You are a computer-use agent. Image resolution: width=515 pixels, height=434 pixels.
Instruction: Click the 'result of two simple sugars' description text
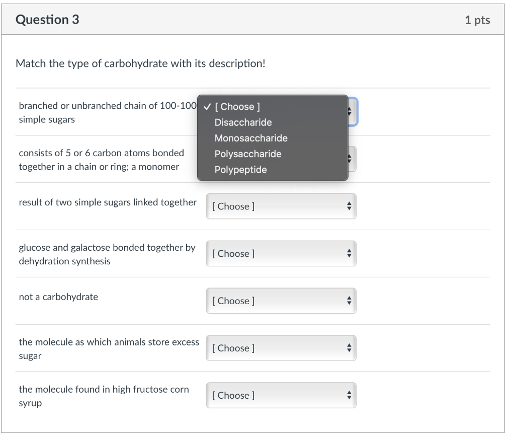click(x=108, y=202)
